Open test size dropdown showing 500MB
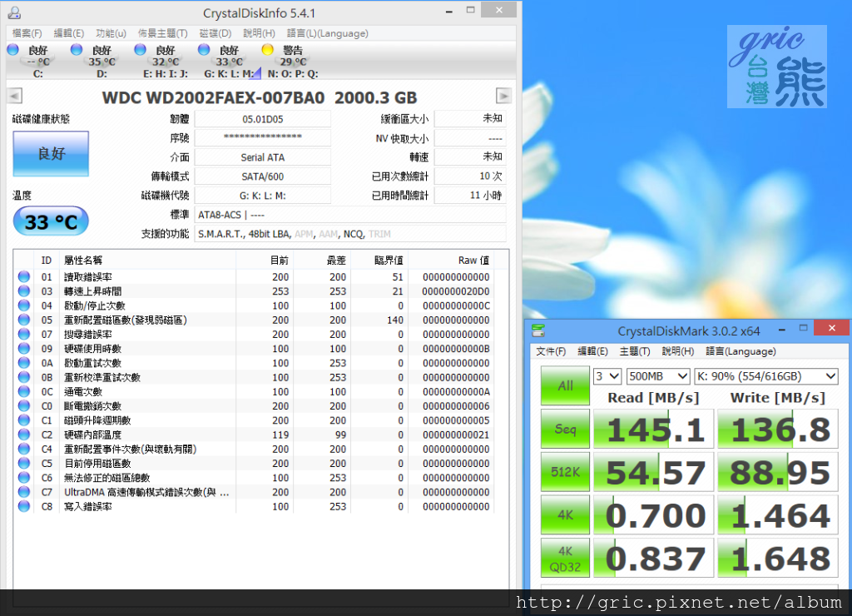Viewport: 852px width, 616px height. coord(658,376)
